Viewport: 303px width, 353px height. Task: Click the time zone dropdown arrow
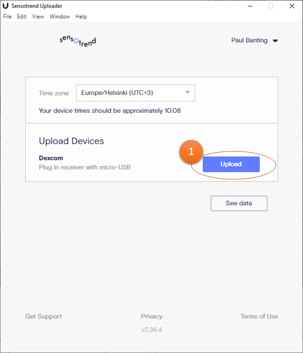coord(187,93)
